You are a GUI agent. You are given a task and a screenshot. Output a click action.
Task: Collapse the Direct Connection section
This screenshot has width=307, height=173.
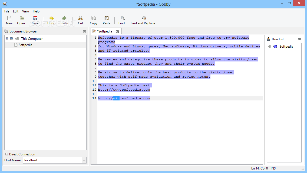7,154
